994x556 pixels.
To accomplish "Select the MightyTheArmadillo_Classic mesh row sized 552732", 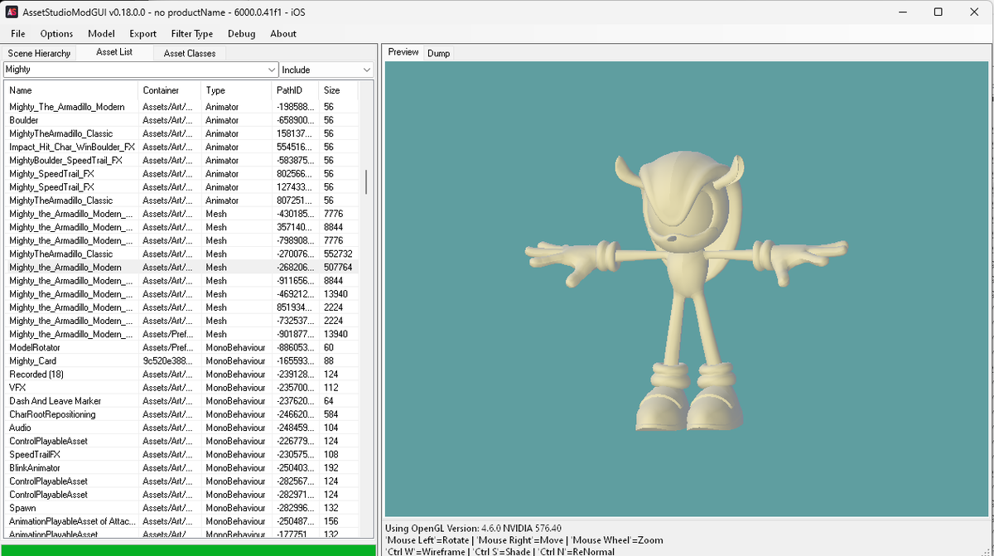I will (x=181, y=254).
